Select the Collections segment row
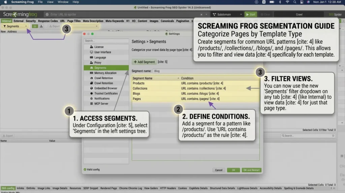This screenshot has height=193, width=345. pos(196,88)
